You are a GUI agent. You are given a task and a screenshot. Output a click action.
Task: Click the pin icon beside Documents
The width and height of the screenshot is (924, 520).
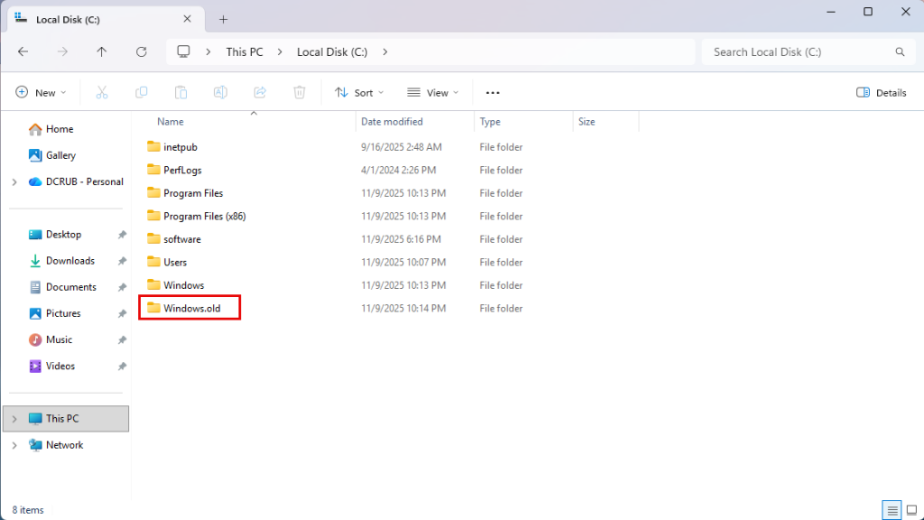[122, 288]
